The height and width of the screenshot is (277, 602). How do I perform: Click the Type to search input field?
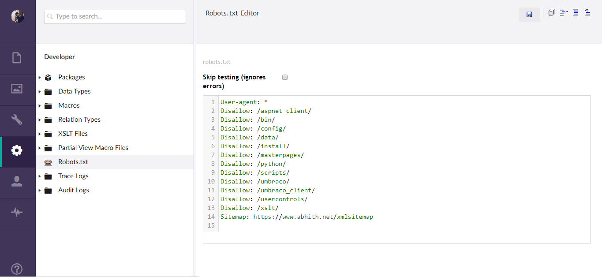click(x=114, y=16)
